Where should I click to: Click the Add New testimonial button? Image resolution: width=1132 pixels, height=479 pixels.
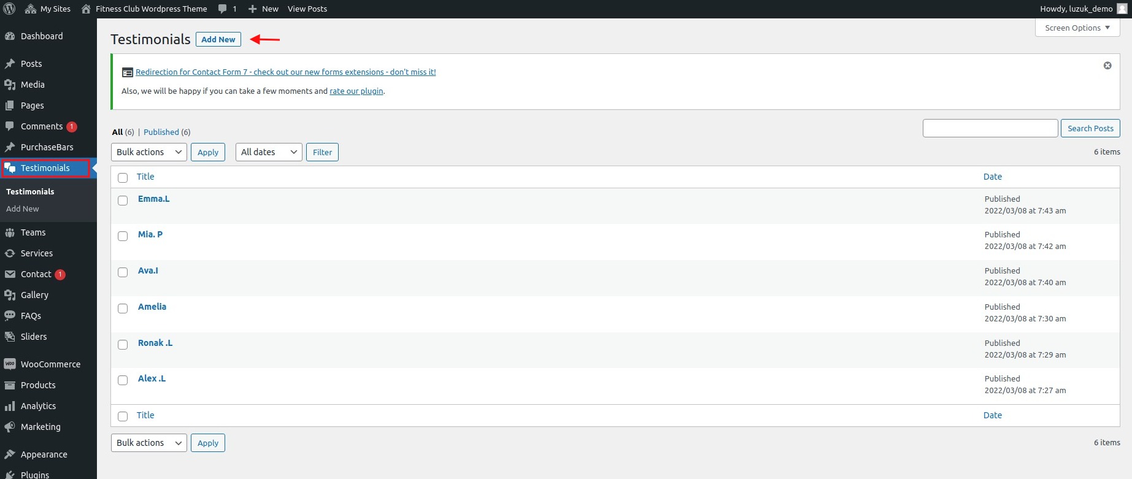click(x=218, y=39)
